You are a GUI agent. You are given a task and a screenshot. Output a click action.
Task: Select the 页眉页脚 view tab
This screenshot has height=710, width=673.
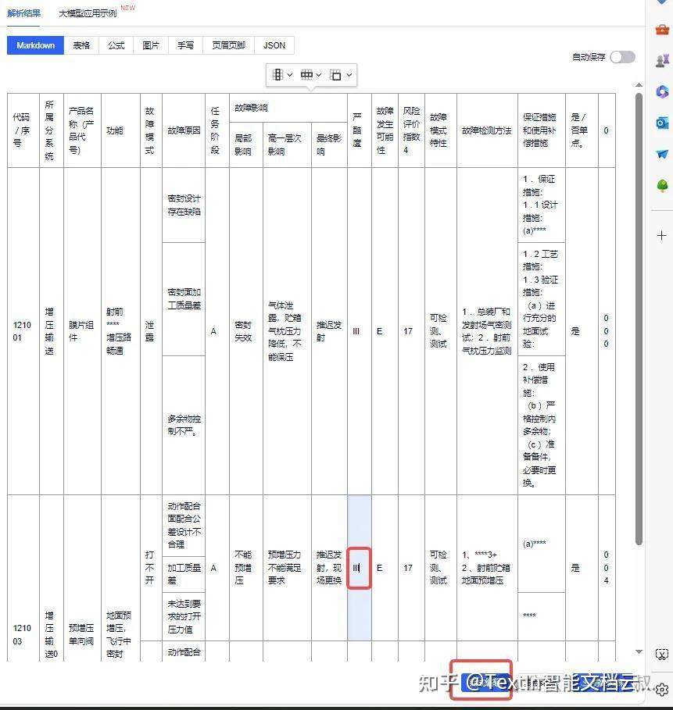228,45
